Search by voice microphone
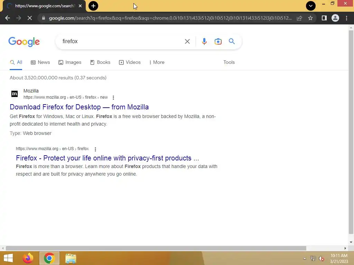This screenshot has height=265, width=354. point(204,41)
